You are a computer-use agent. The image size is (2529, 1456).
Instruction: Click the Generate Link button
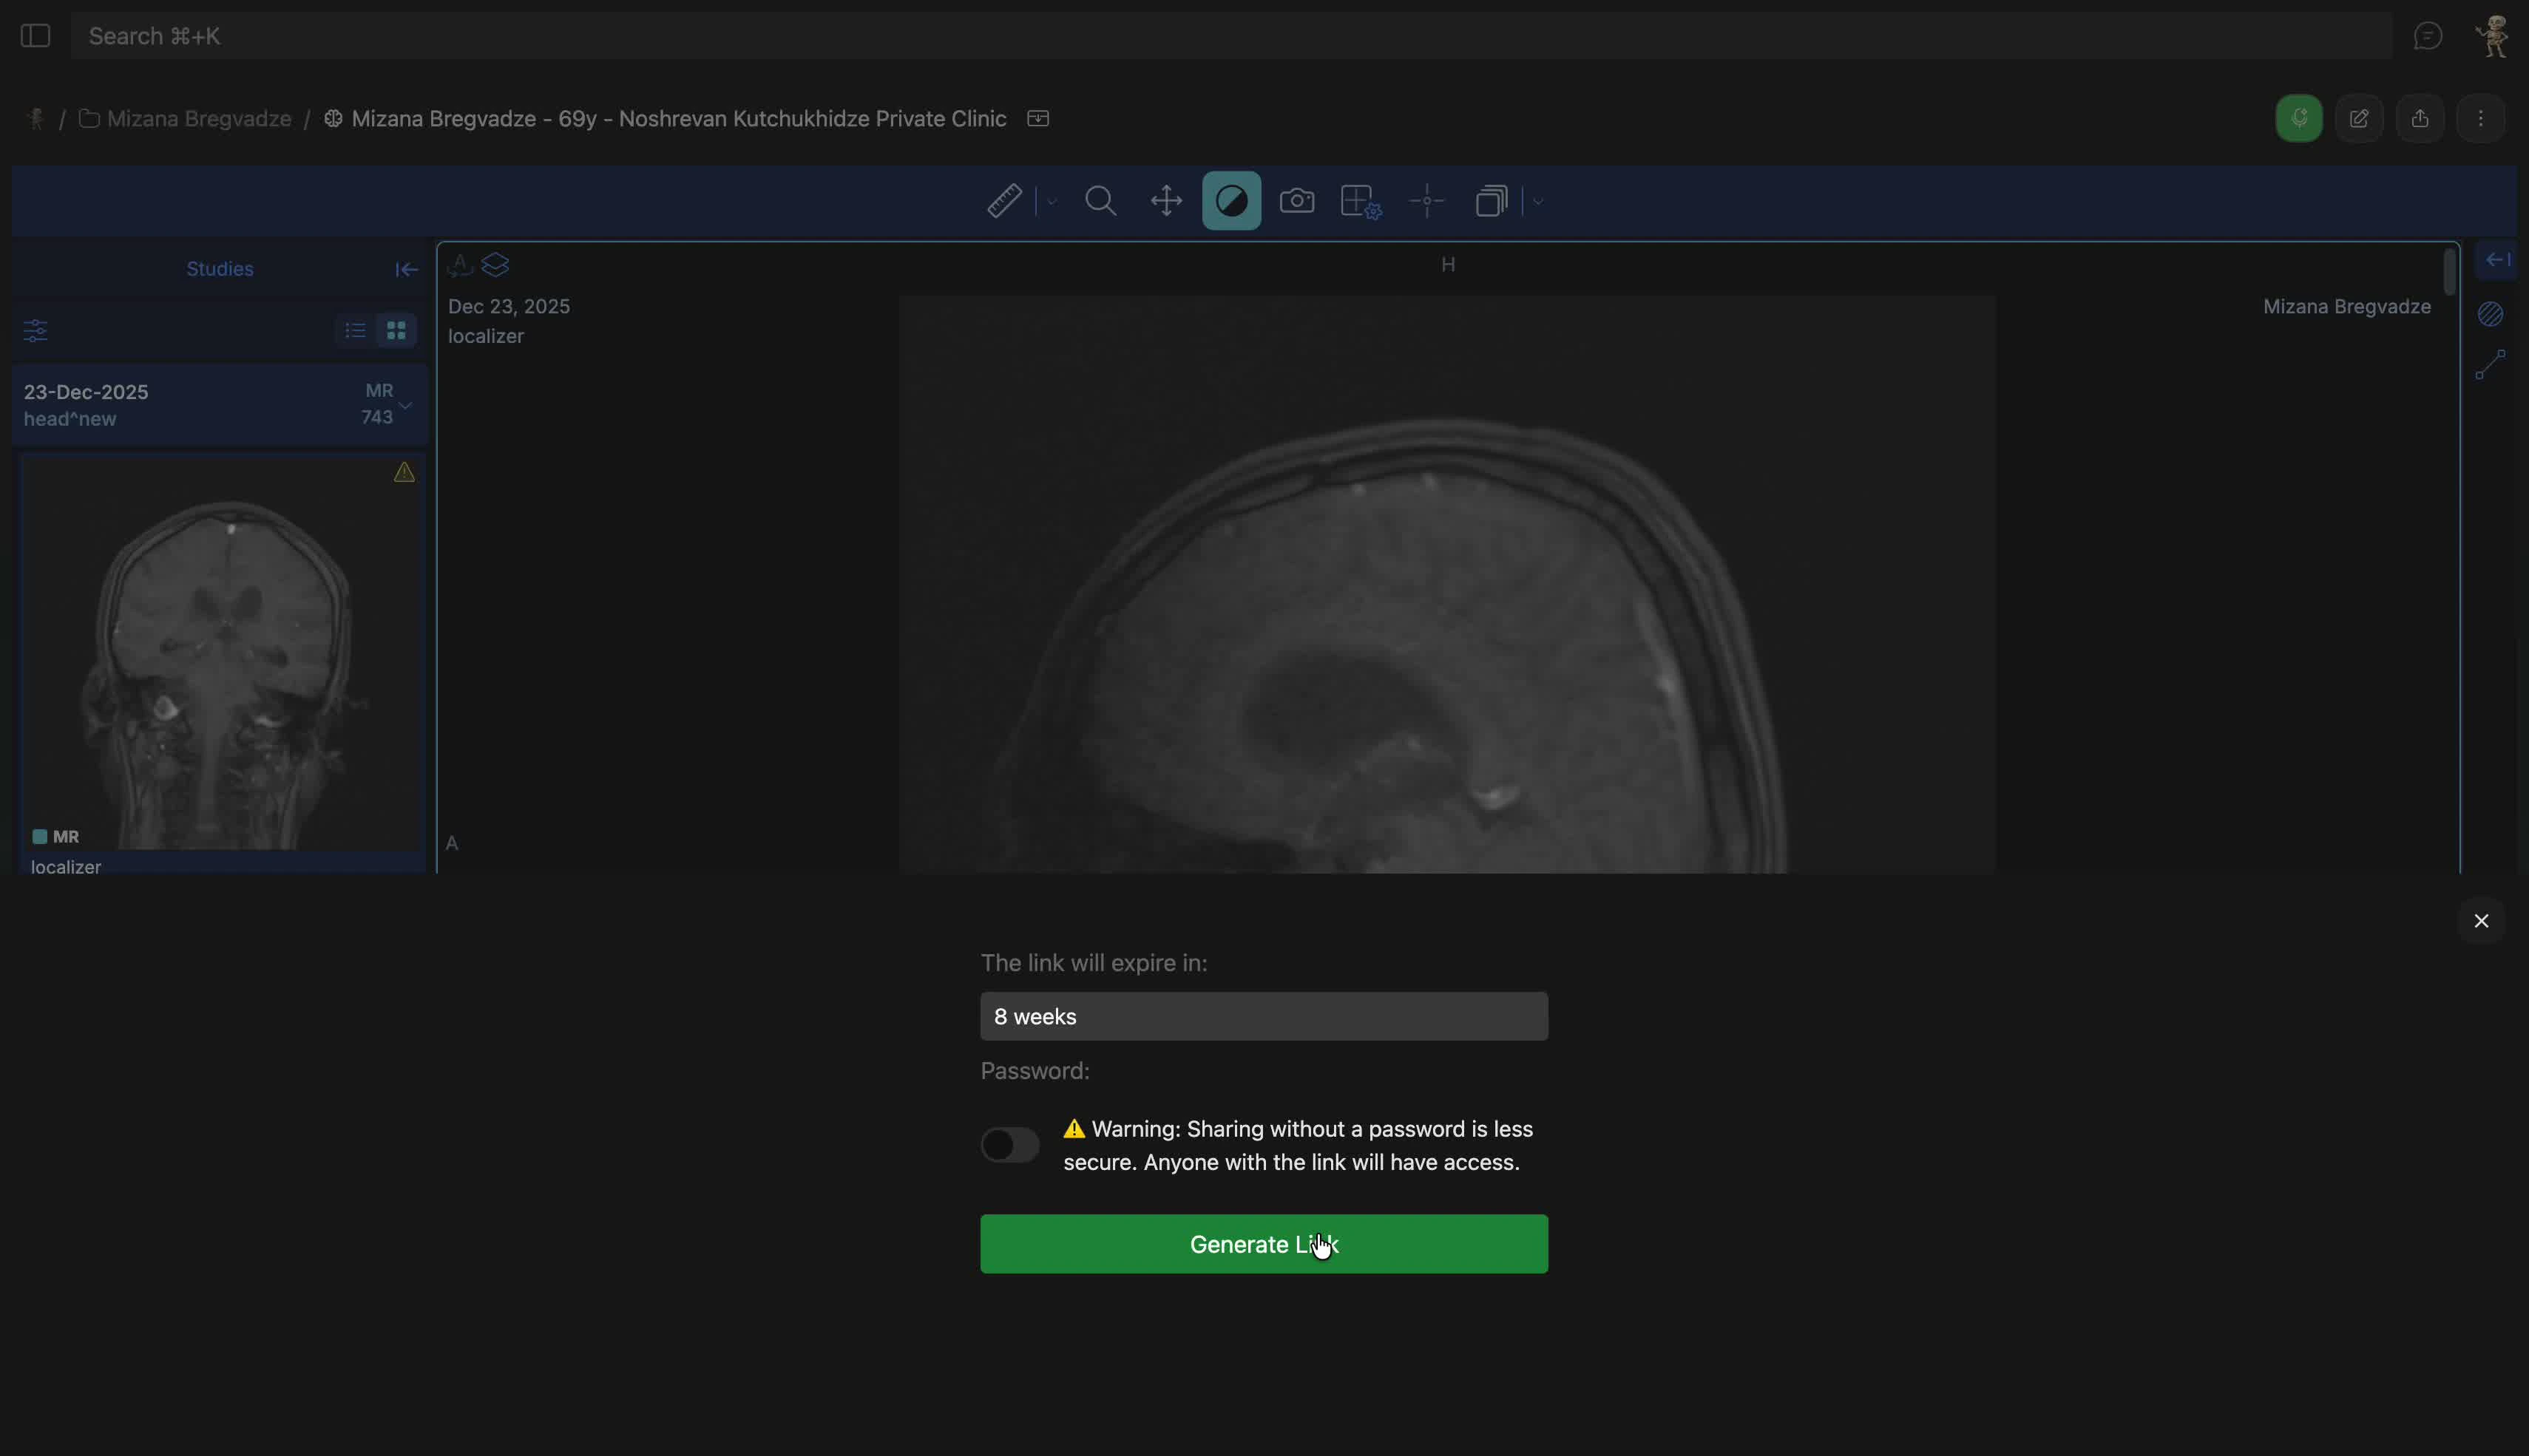[x=1264, y=1244]
